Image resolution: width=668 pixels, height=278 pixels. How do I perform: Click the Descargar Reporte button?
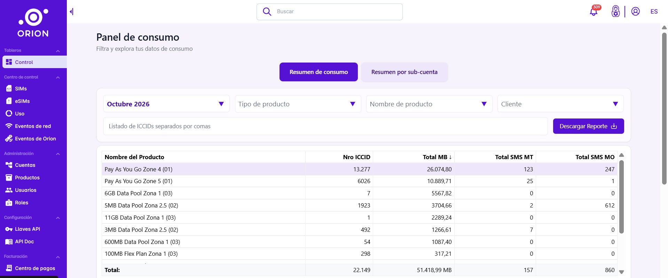pos(588,126)
